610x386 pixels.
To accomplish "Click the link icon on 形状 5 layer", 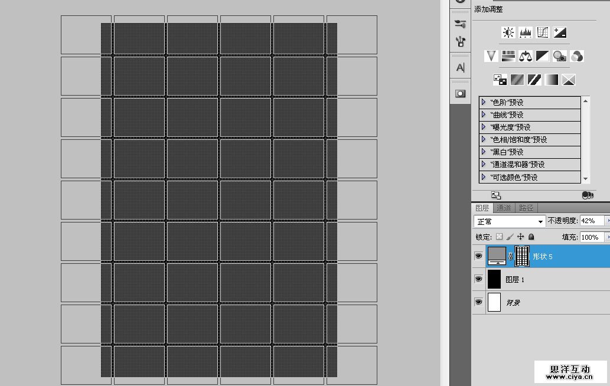I will [x=510, y=256].
